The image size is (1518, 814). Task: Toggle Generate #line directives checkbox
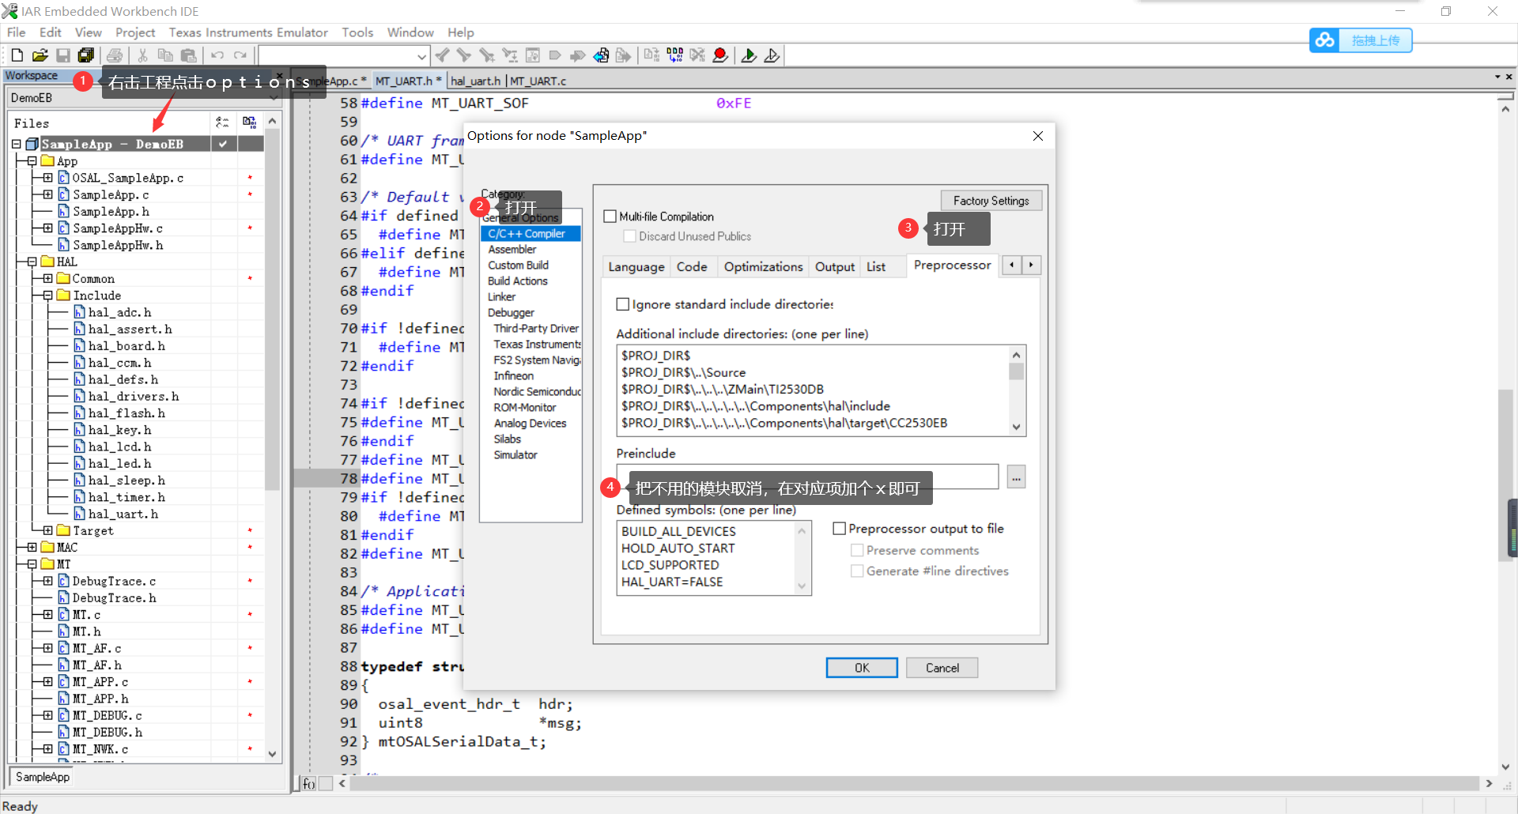pyautogui.click(x=856, y=571)
